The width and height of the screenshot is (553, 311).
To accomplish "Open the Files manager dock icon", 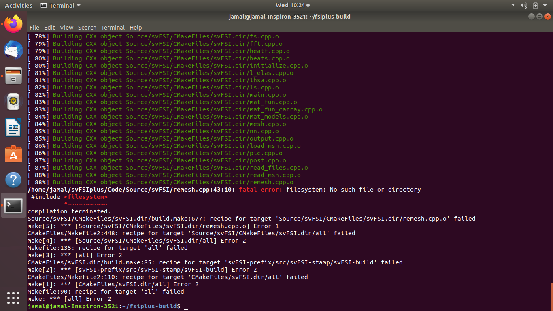I will point(13,76).
